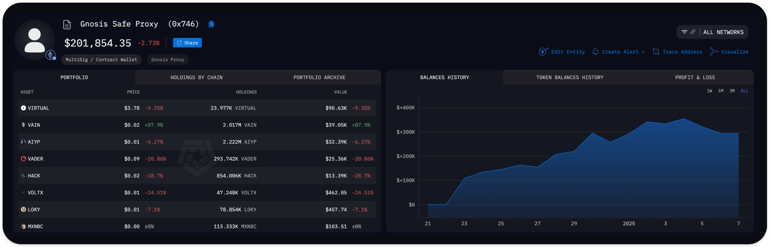Click the contract document icon beside title
Viewport: 770px width, 247px height.
tap(67, 25)
